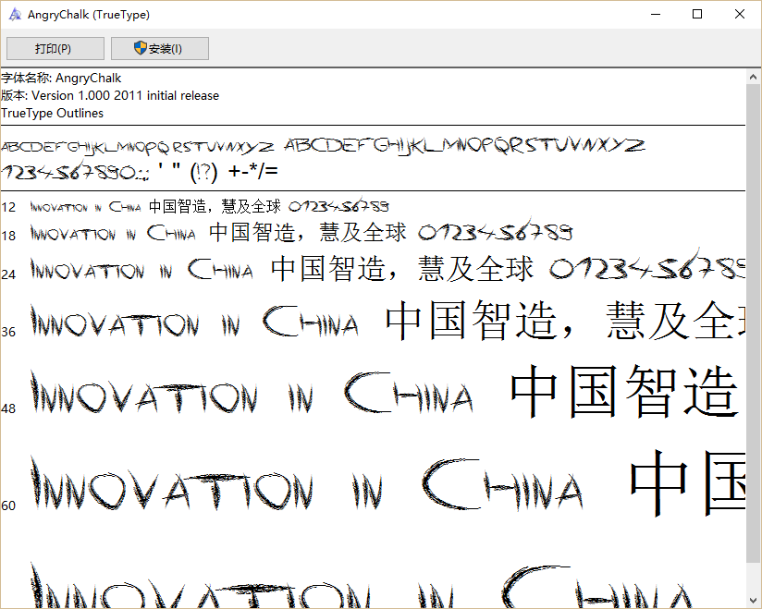The width and height of the screenshot is (762, 609).
Task: Click the size label 48
Action: (8, 408)
